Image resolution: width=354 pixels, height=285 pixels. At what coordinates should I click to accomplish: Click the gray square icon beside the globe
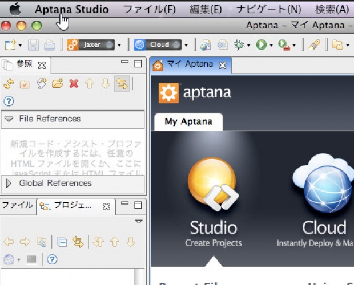click(x=31, y=259)
